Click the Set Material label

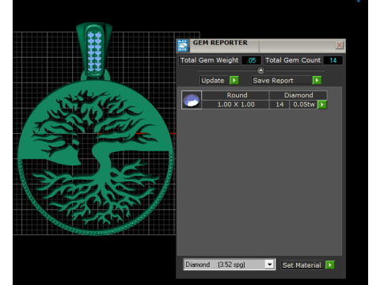click(302, 265)
